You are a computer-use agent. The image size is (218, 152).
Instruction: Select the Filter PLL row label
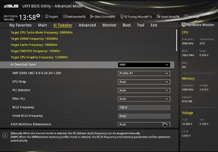pos(19,99)
